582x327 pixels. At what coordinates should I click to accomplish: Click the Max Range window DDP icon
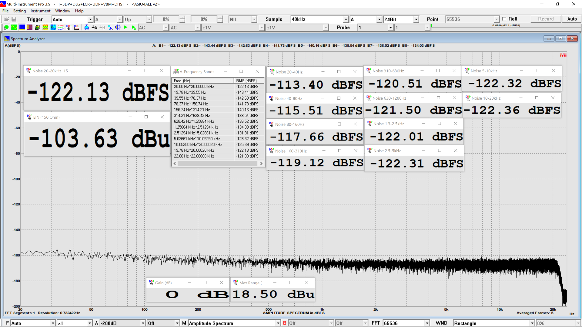[236, 283]
